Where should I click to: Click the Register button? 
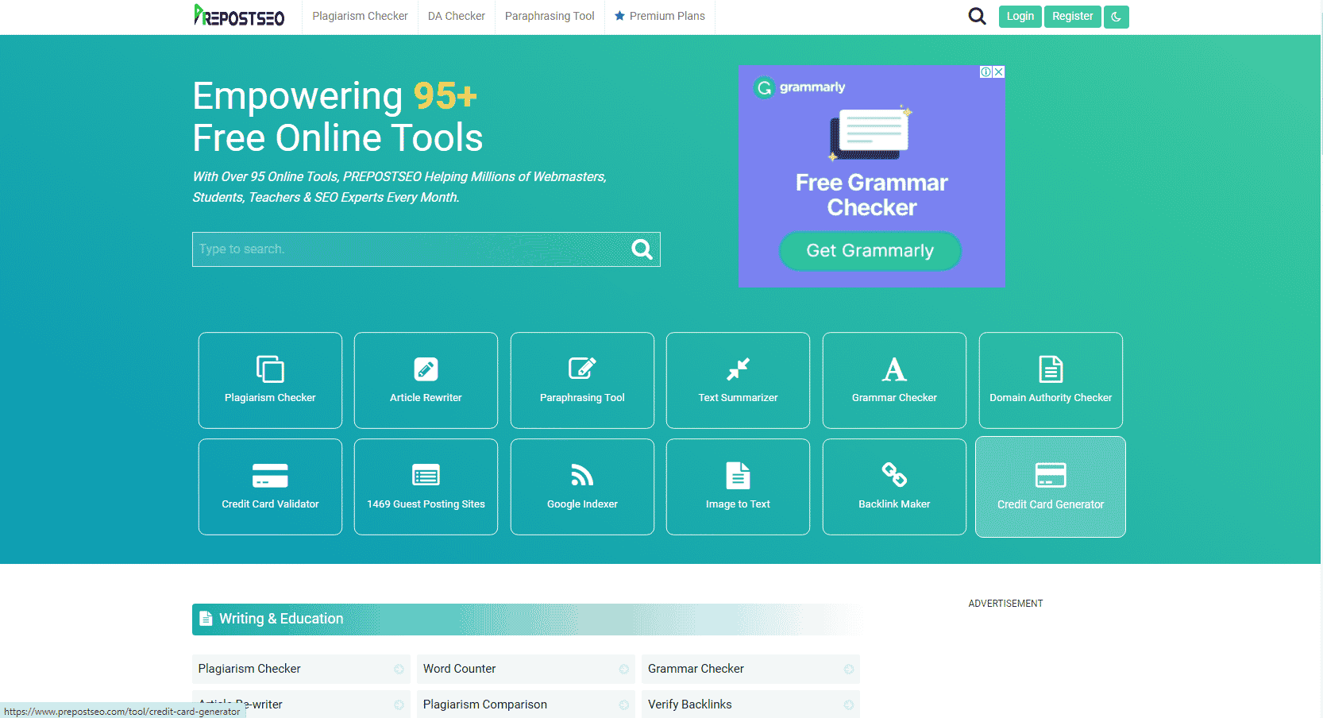coord(1073,16)
